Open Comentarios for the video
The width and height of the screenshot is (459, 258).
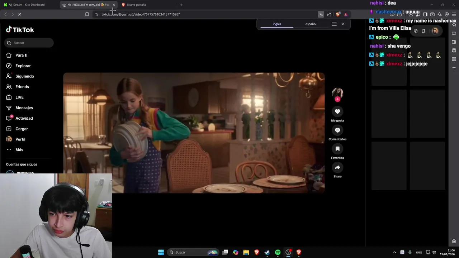point(337,130)
